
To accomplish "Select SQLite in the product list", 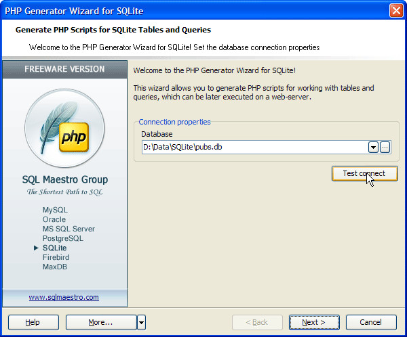I will point(54,248).
